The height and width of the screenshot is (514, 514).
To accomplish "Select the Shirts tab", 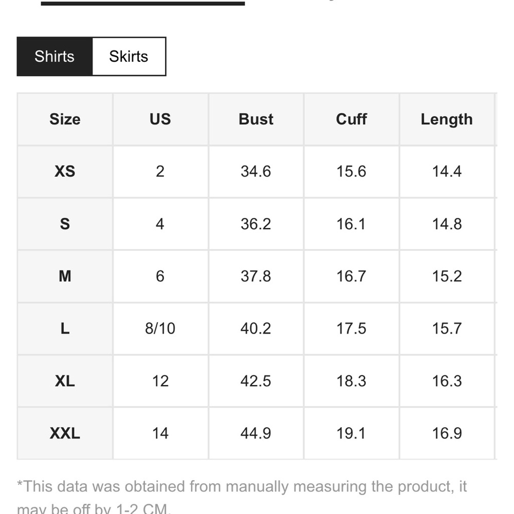I will [x=54, y=57].
